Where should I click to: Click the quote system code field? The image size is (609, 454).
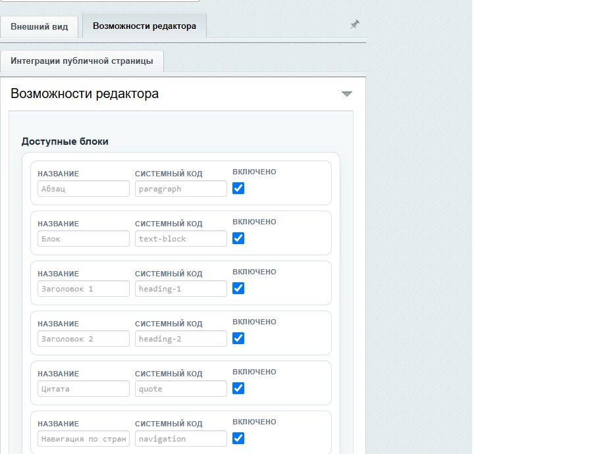point(181,389)
